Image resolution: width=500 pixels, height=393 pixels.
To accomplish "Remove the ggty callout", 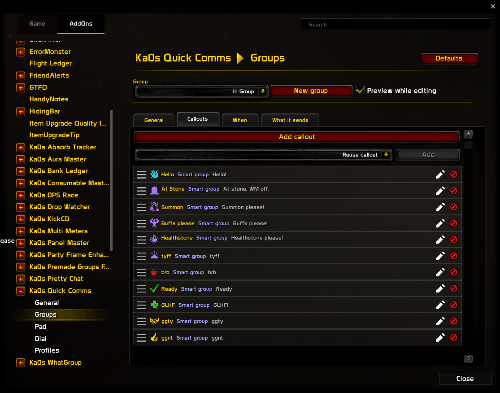I will click(454, 321).
